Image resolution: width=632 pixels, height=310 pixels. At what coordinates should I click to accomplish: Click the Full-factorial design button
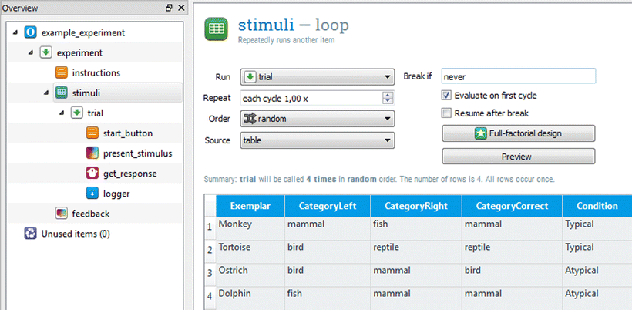pos(519,133)
